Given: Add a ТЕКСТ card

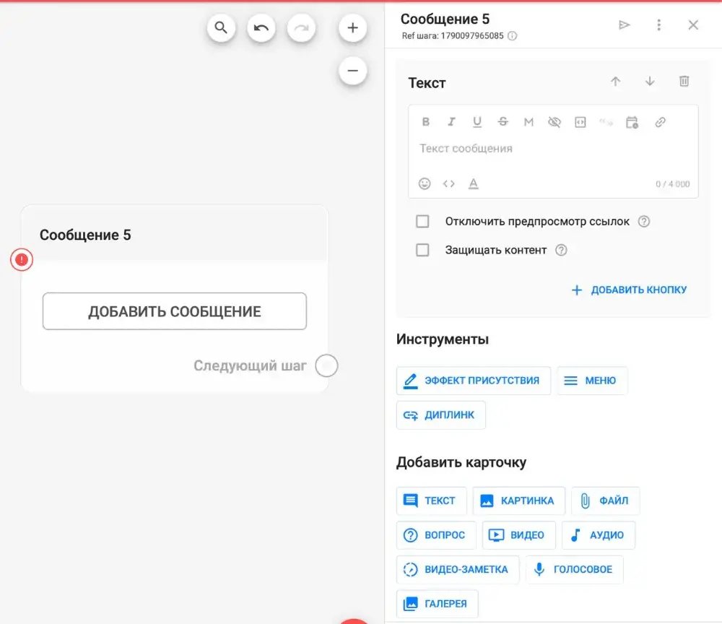Looking at the screenshot, I should pos(431,500).
